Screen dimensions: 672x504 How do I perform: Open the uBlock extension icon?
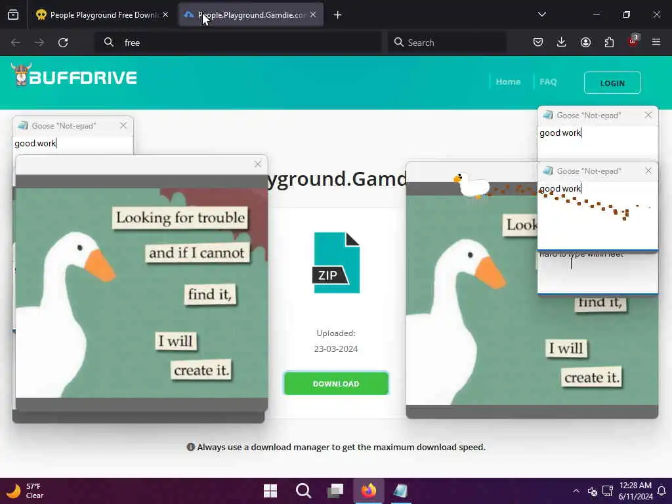633,41
